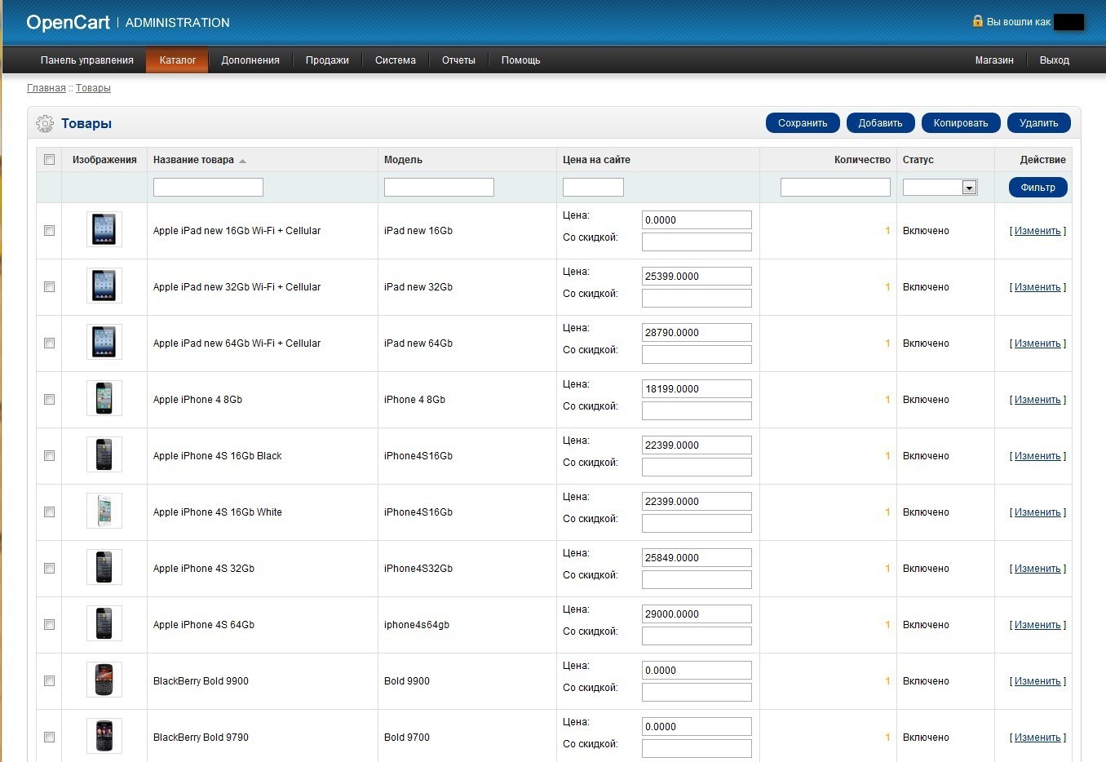
Task: Open thumbnail of Apple iPhone 4S 16Gb White
Action: coord(104,512)
